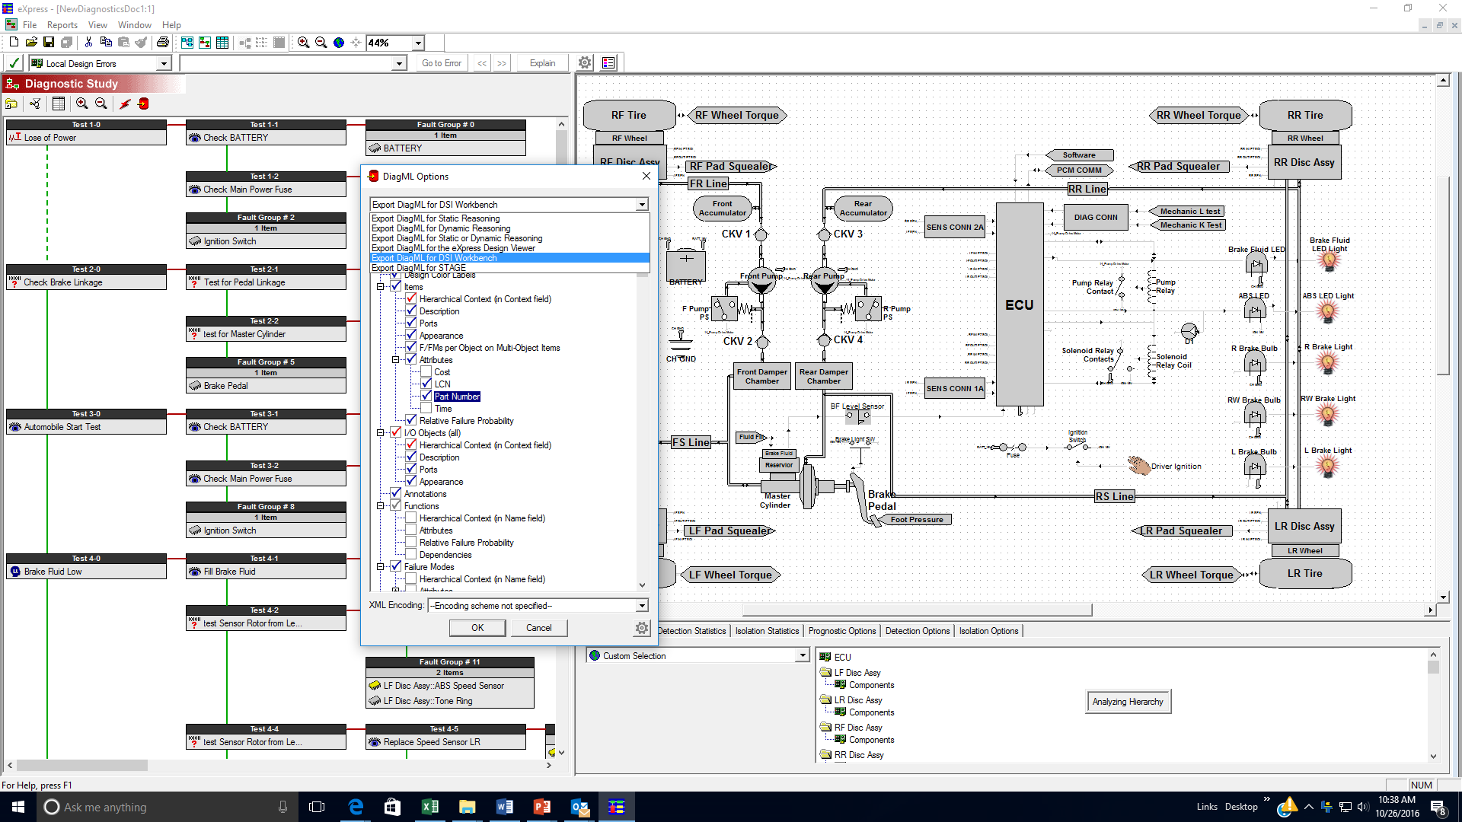The width and height of the screenshot is (1462, 822).
Task: Open the gear settings icon in DiagML dialog
Action: click(642, 628)
